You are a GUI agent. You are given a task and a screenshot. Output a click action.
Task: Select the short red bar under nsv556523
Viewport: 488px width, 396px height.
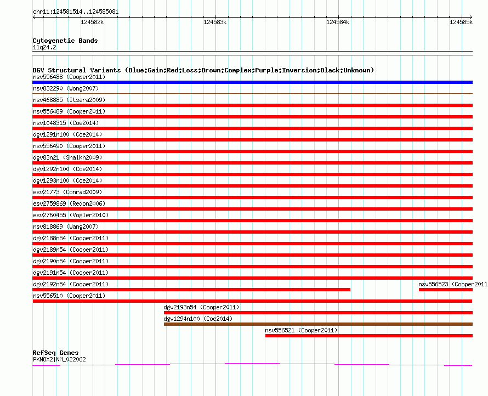(x=446, y=290)
